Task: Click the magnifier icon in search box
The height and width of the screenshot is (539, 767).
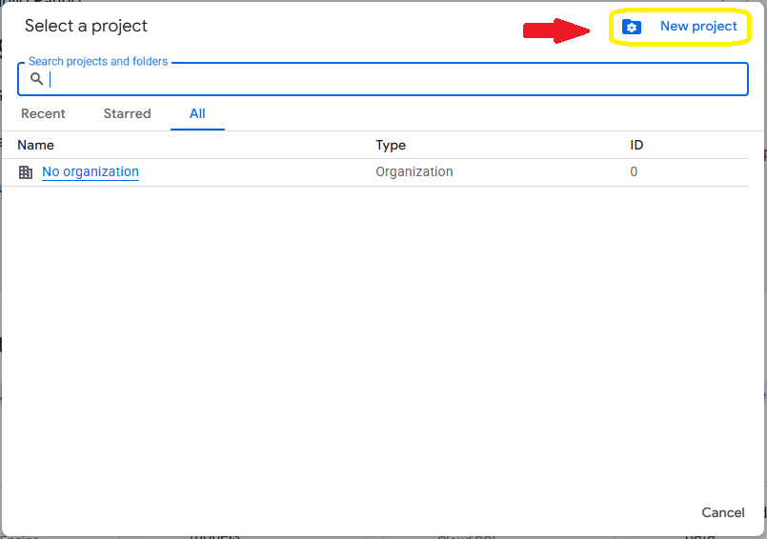Action: [37, 78]
